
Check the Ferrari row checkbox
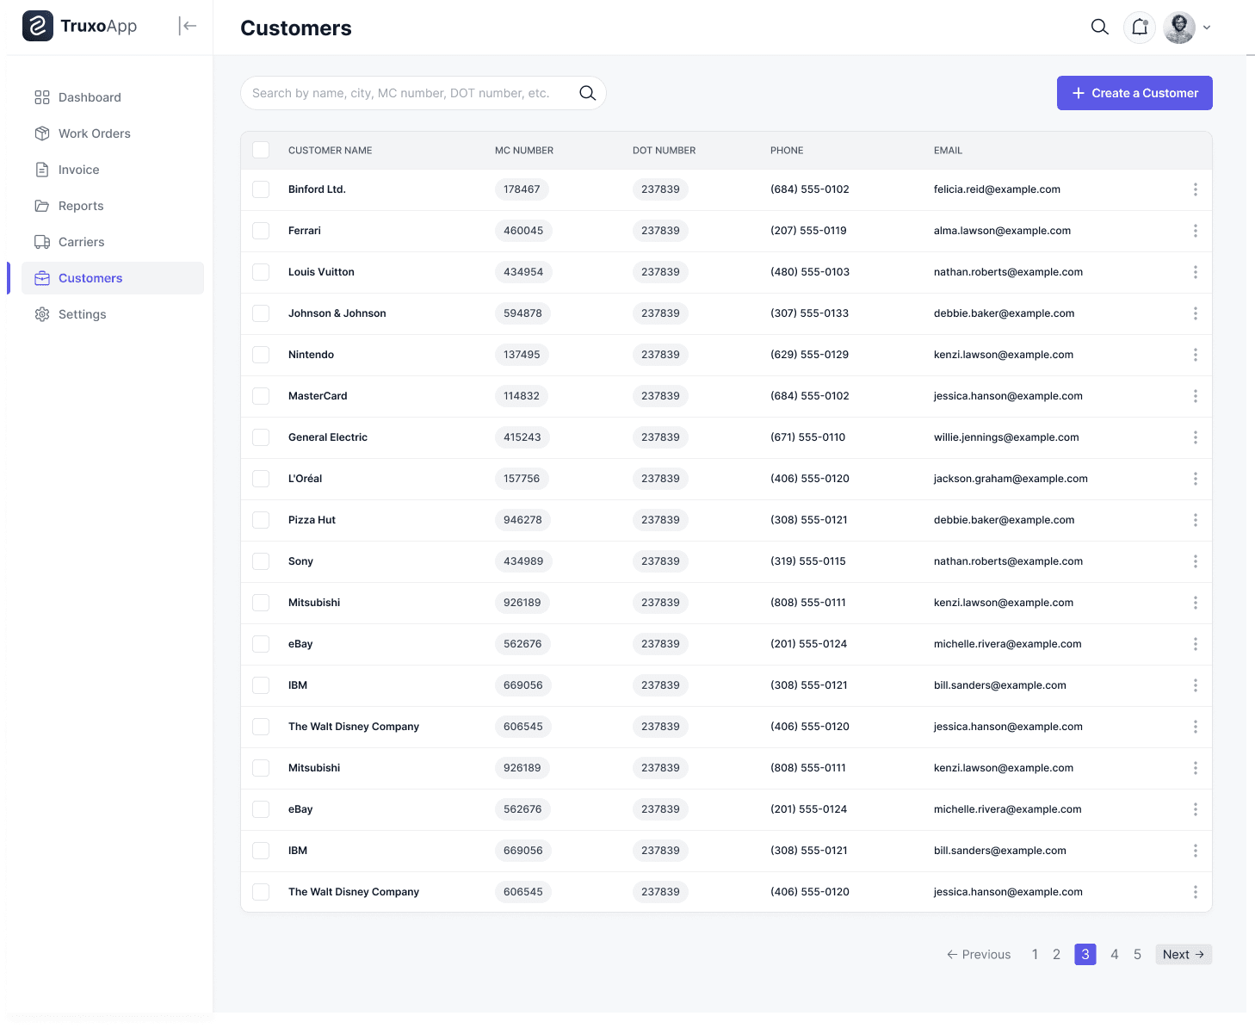click(261, 231)
